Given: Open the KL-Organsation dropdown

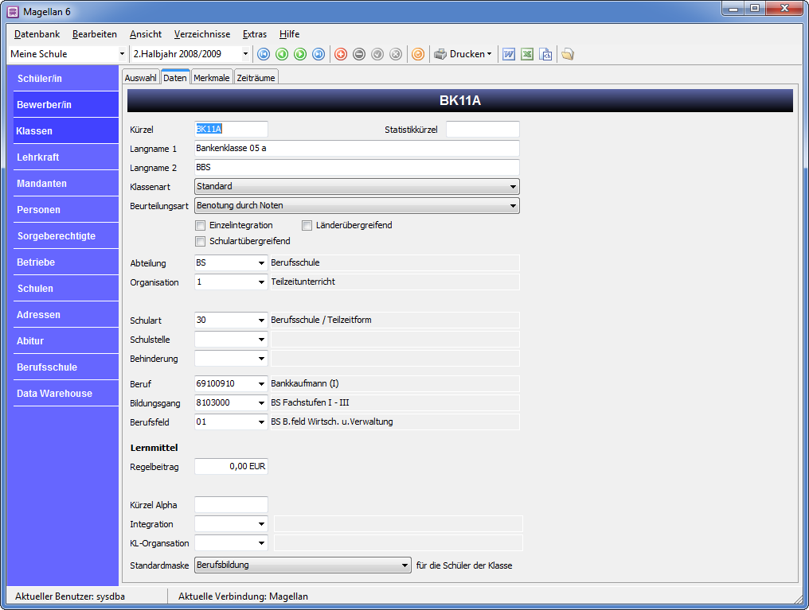Looking at the screenshot, I should click(262, 543).
